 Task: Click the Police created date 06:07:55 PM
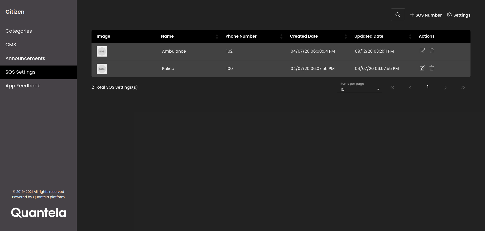click(313, 68)
